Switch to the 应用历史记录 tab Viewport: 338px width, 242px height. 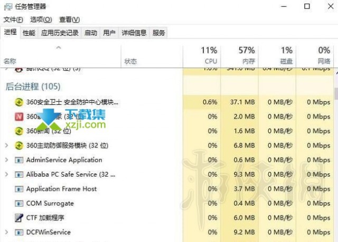coord(60,33)
